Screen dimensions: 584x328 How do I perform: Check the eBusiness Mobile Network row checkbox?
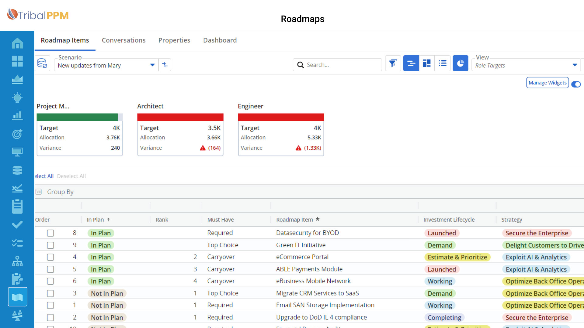(x=50, y=281)
